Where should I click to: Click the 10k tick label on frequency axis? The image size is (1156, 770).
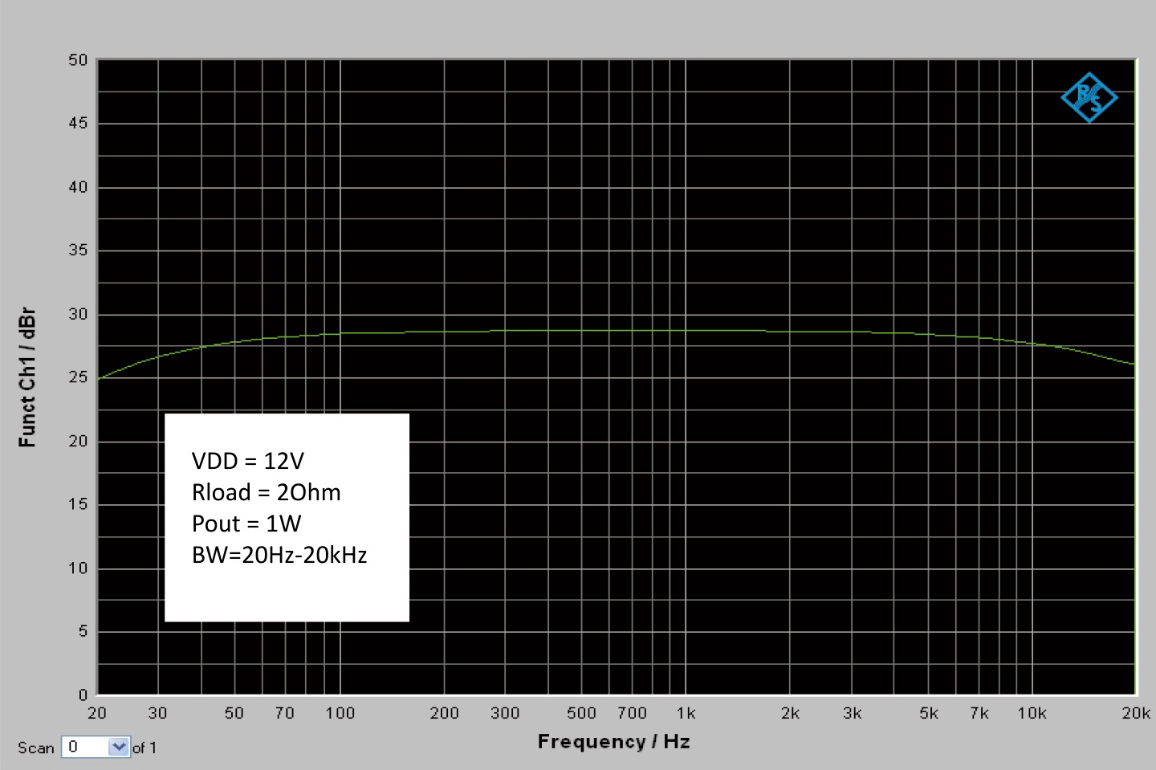tap(1032, 713)
